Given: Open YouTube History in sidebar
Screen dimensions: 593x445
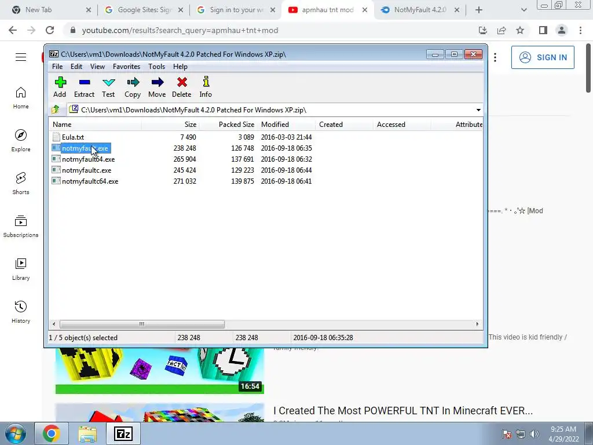Looking at the screenshot, I should (21, 312).
